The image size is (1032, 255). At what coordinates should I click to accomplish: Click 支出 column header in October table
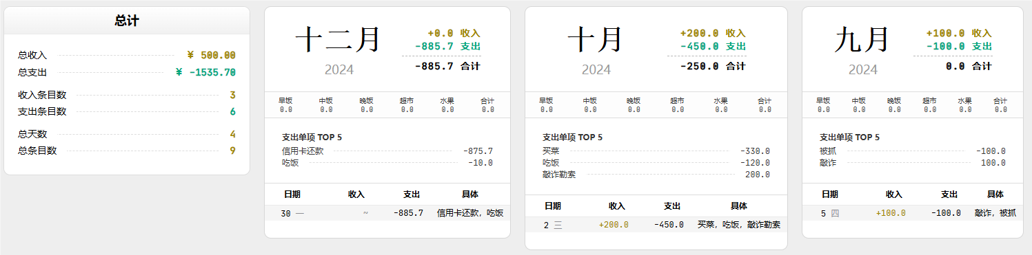(672, 206)
